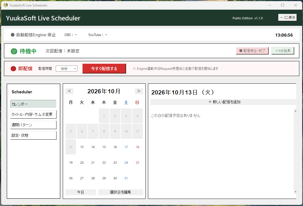Select October 30 in calendar

coord(115,178)
